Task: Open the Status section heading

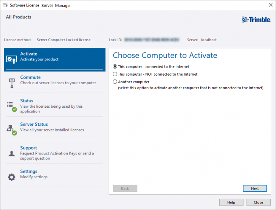Action: pyautogui.click(x=26, y=101)
